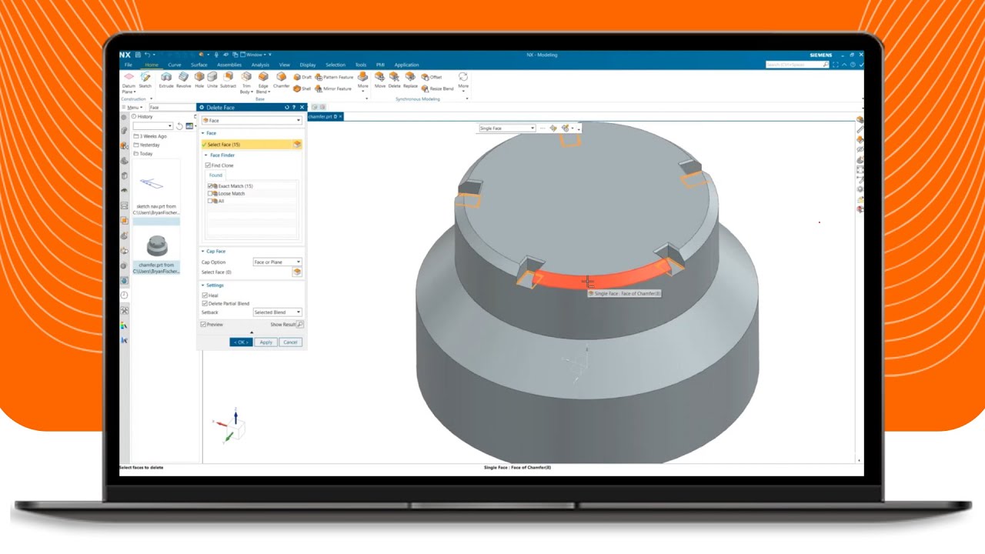Click the Save icon in title bar
This screenshot has width=985, height=554.
pos(138,55)
